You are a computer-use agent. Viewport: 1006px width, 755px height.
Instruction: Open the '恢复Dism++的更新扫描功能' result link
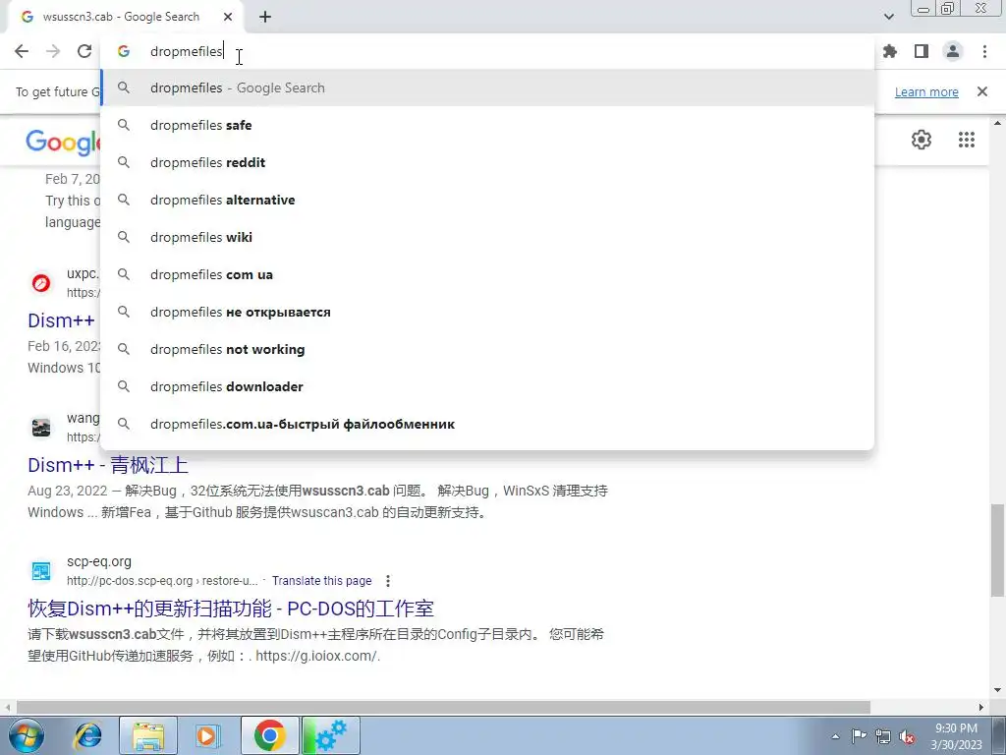231,608
